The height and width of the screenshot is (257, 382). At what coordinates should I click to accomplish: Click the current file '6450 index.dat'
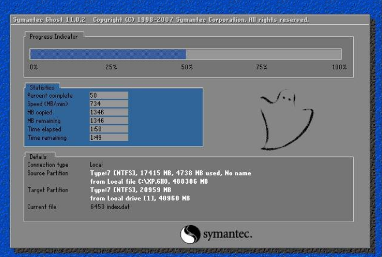tap(110, 207)
